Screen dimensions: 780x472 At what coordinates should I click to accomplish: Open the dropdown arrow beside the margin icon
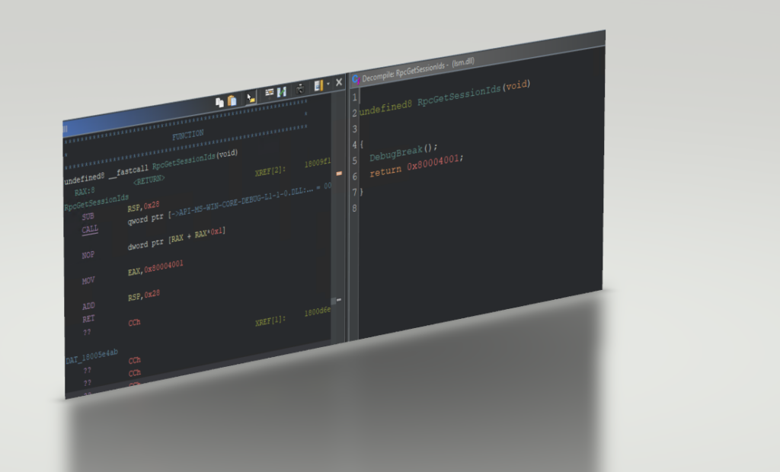coord(328,84)
